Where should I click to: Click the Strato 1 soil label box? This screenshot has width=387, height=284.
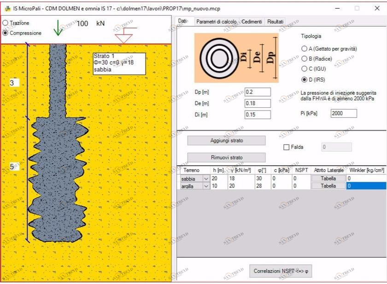[119, 64]
